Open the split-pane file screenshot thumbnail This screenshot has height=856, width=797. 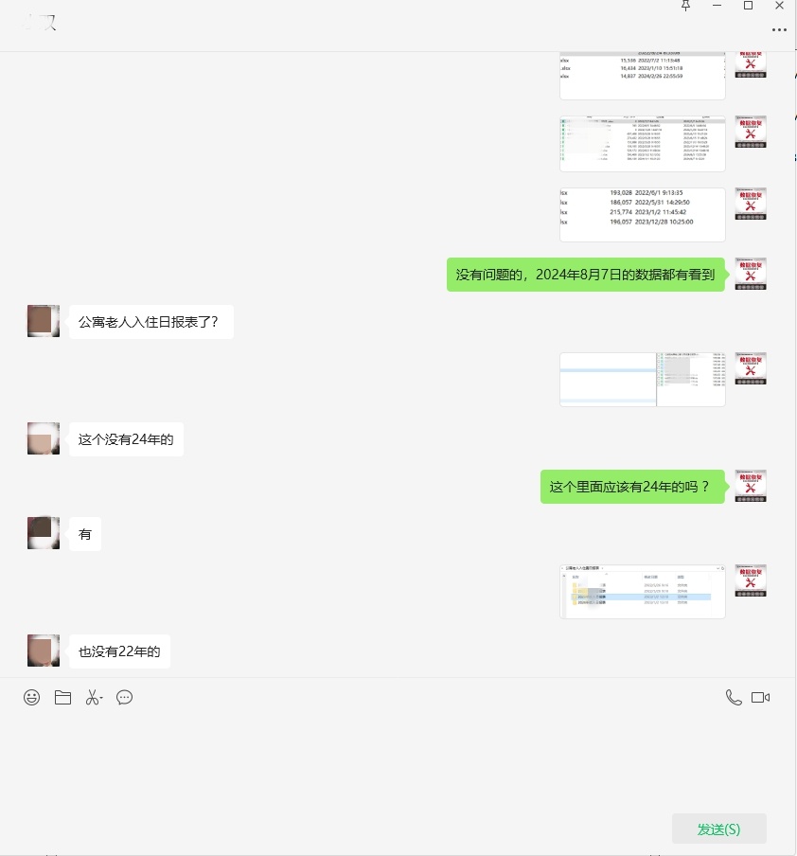pyautogui.click(x=643, y=380)
